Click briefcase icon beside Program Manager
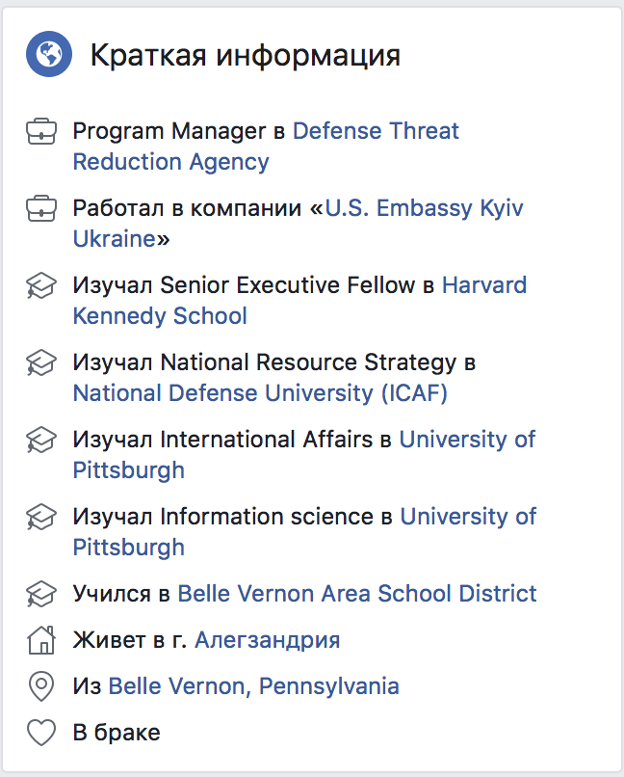 41,130
